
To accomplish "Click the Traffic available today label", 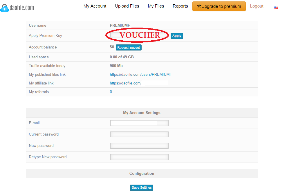I will 47,66.
